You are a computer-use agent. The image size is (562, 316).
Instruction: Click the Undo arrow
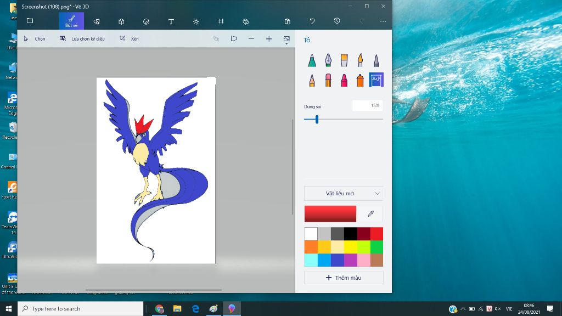pyautogui.click(x=312, y=21)
